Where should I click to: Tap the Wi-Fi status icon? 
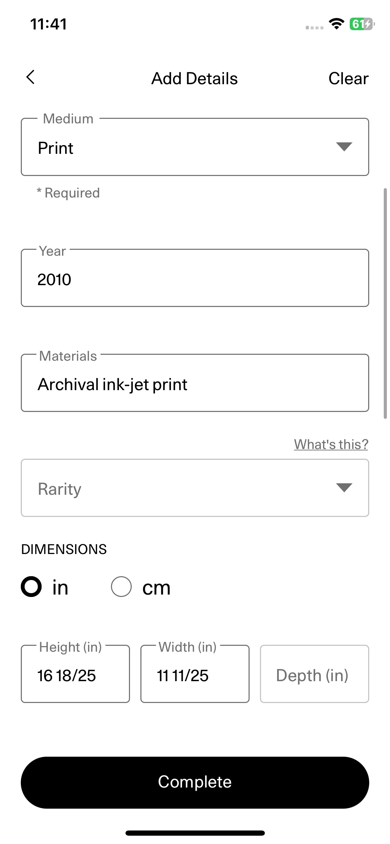336,24
